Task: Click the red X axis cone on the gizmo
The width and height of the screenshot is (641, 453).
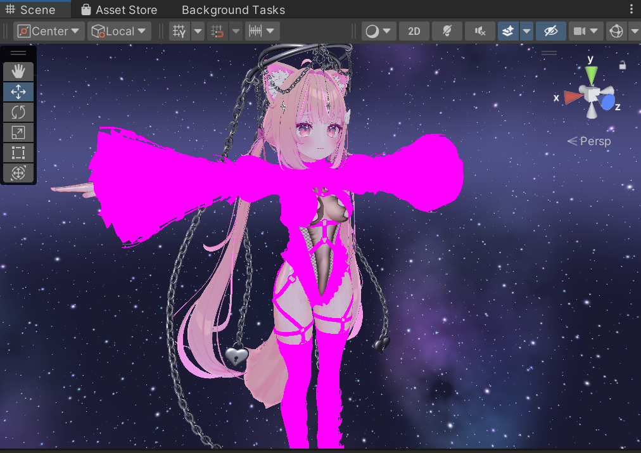Action: point(574,97)
